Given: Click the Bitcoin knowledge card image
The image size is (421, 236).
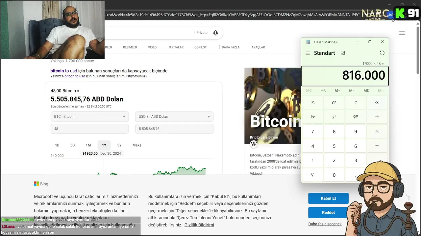Looking at the screenshot, I should tap(273, 106).
